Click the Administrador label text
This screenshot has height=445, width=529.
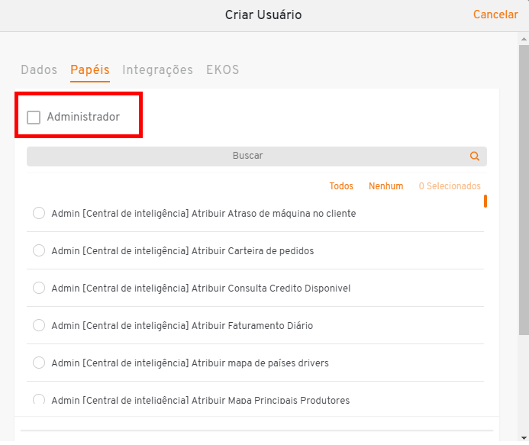point(83,117)
